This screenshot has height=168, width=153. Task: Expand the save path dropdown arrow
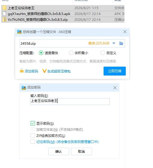[114, 43]
